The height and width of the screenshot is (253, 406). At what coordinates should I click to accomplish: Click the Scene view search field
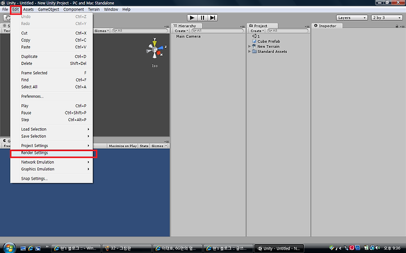click(x=140, y=31)
